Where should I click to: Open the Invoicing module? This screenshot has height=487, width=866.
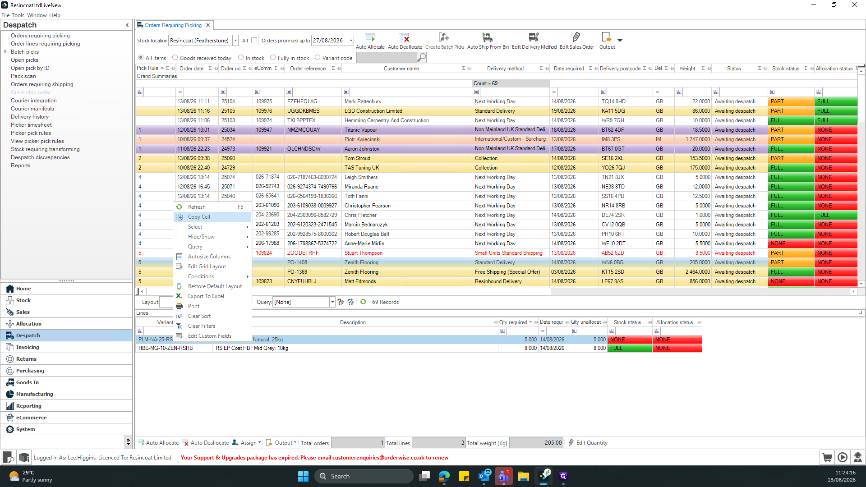[66, 347]
